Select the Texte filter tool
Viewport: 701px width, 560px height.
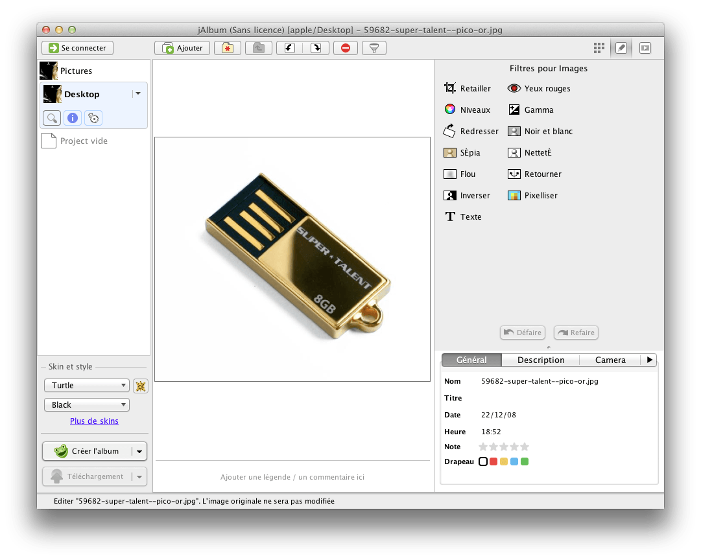(x=463, y=216)
